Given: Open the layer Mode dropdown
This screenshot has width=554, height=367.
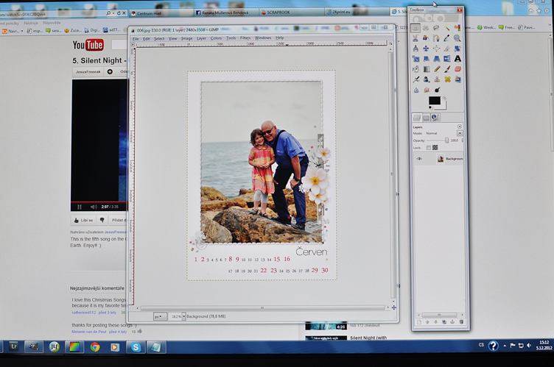Looking at the screenshot, I should coord(460,133).
